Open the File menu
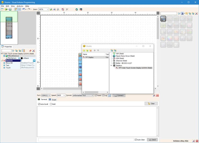Image resolution: width=199 pixels, height=143 pixels. tap(2, 6)
